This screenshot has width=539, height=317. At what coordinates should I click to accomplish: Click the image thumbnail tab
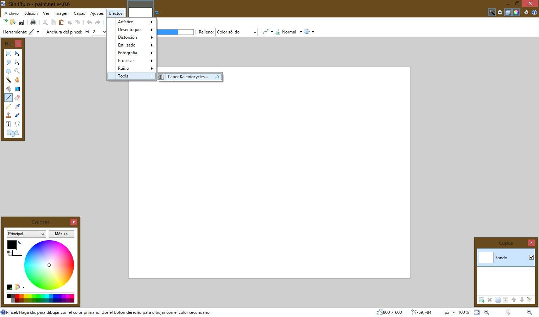(x=140, y=12)
